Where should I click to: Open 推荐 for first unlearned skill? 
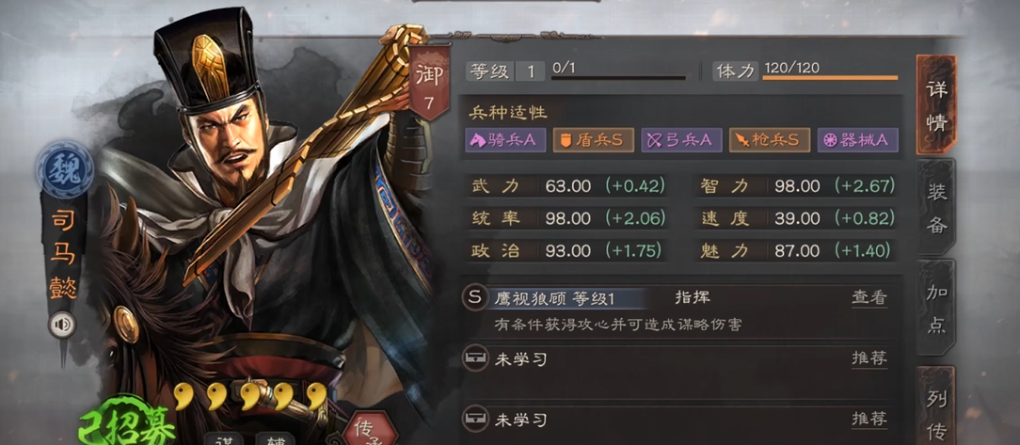(x=869, y=358)
